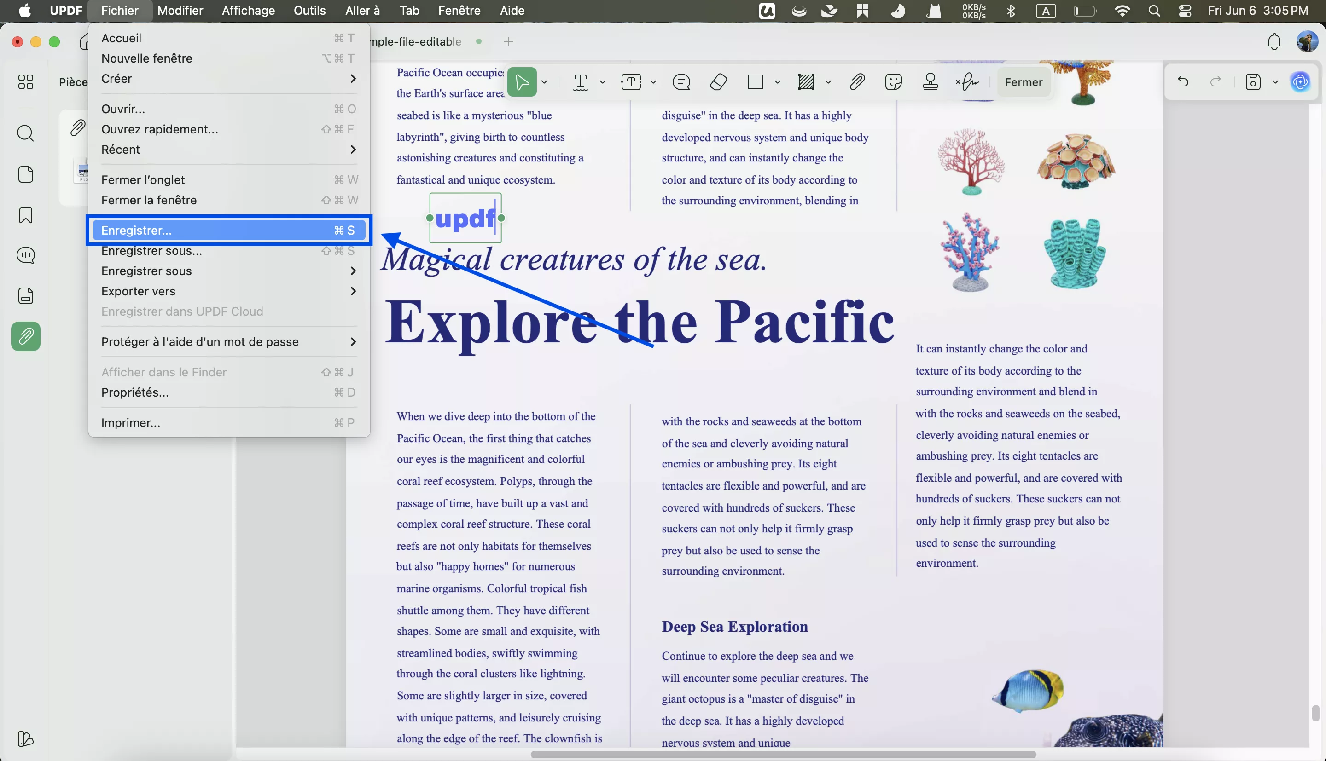
Task: Expand Protéger à l'aide d'un mot de passe
Action: point(229,342)
